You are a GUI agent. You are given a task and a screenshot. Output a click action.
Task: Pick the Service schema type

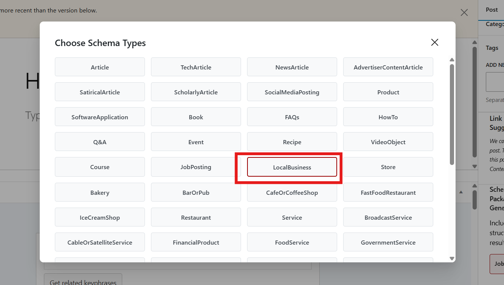click(292, 217)
